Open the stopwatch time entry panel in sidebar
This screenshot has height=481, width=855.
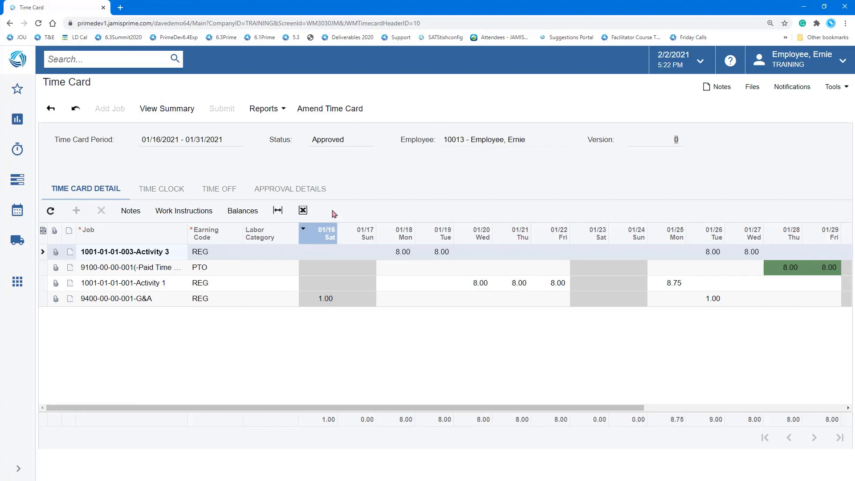(x=17, y=149)
